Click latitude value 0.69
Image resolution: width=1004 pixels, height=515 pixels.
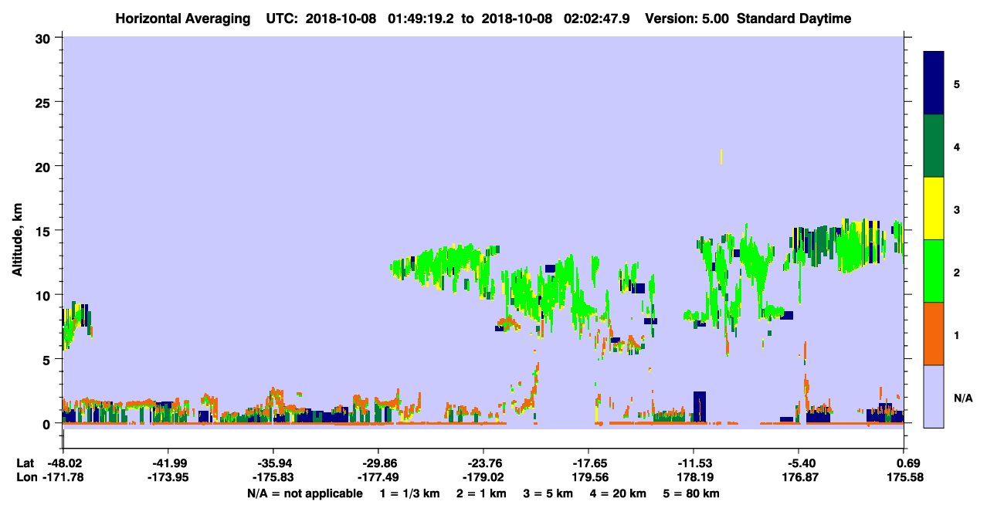907,463
